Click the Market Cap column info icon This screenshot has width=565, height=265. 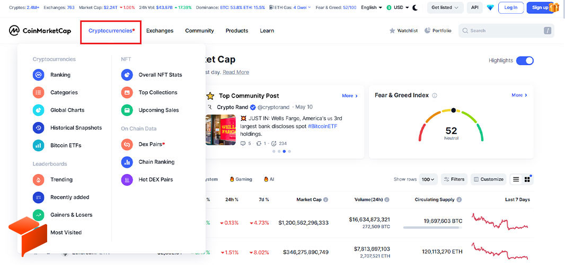click(326, 200)
